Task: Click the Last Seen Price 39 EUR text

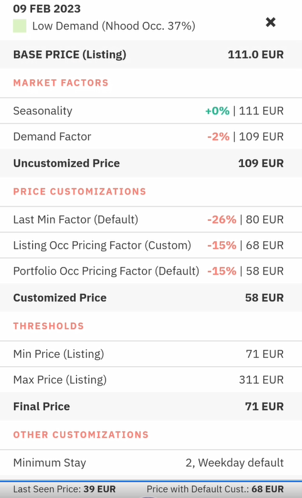Action: tap(65, 489)
